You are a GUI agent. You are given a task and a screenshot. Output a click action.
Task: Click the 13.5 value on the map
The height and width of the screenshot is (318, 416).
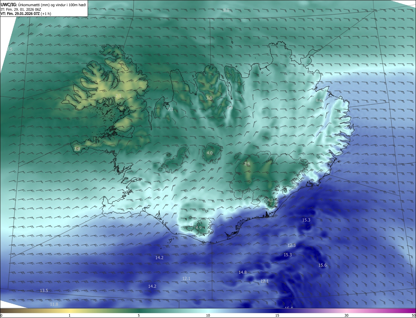(x=44, y=290)
